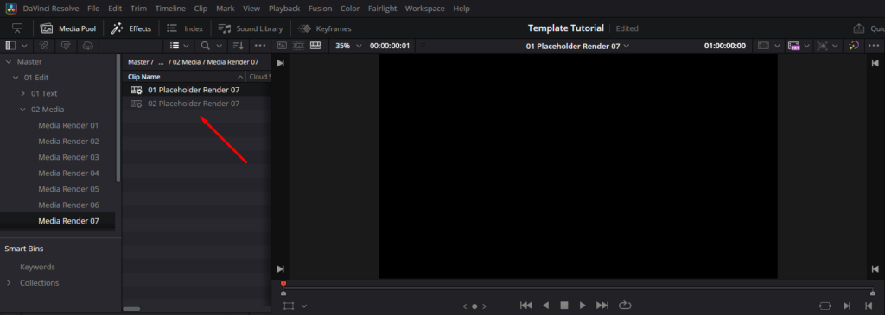Click the viewer safe-area frame icon
Screen dimensions: 885x315
pyautogui.click(x=764, y=46)
